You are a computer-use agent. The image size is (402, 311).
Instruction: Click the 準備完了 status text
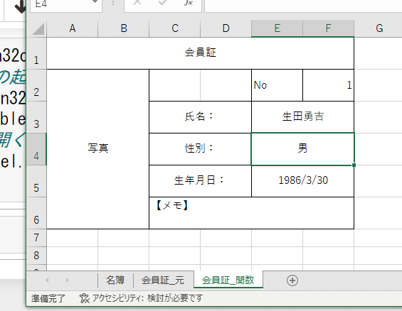pos(48,298)
